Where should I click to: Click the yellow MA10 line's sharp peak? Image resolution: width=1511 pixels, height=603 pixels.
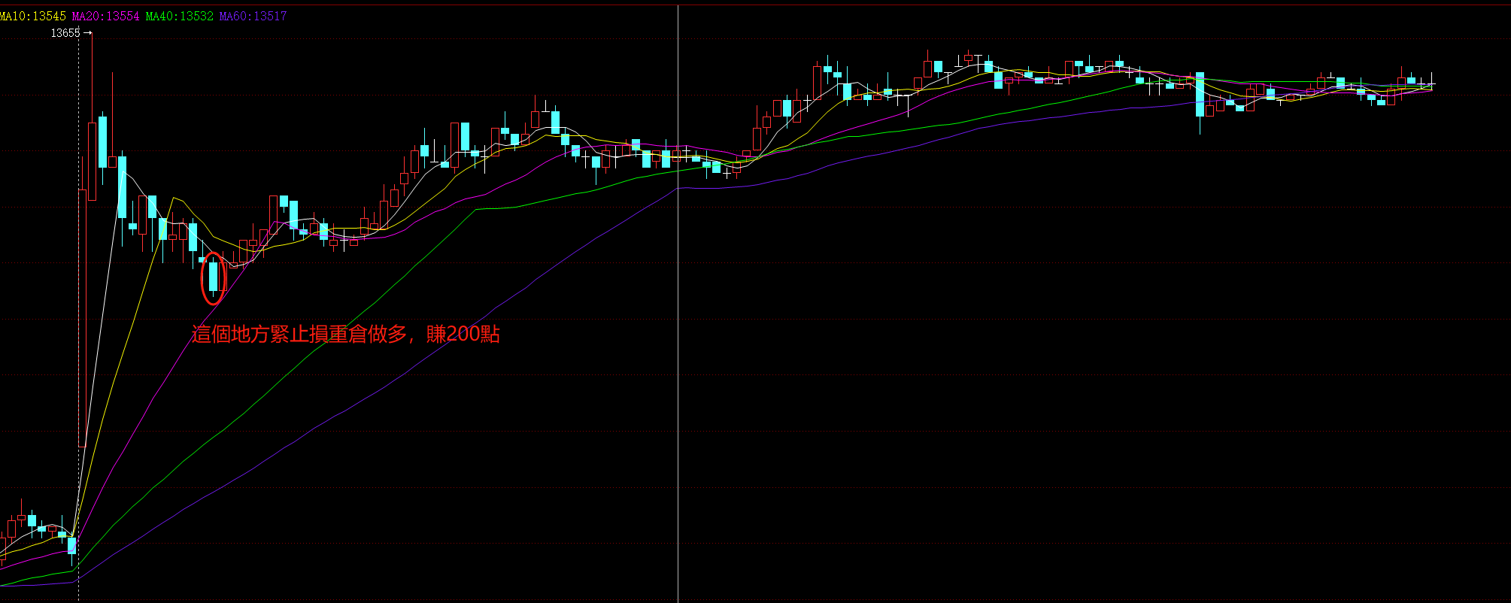[x=174, y=198]
